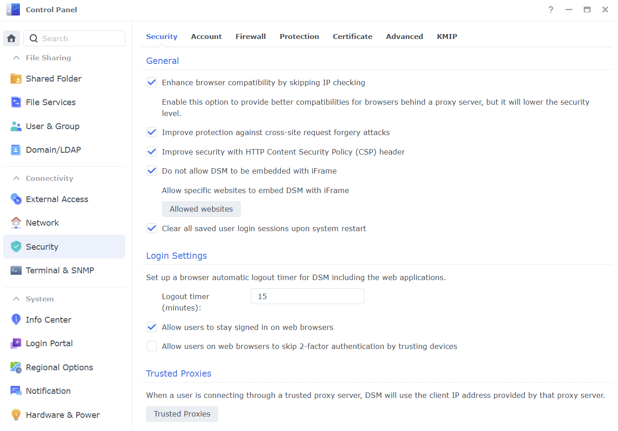Screen dimensions: 618x431
Task: Collapse the Connectivity section
Action: [16, 178]
